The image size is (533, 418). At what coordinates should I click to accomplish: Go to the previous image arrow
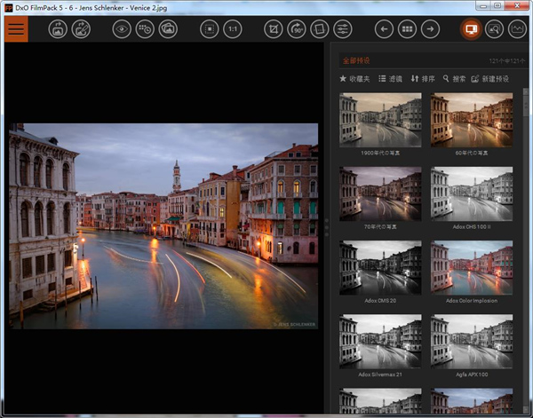coord(384,29)
